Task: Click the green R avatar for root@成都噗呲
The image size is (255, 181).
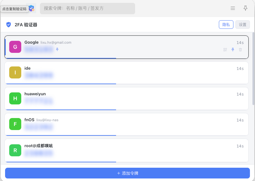Action: tap(15, 150)
